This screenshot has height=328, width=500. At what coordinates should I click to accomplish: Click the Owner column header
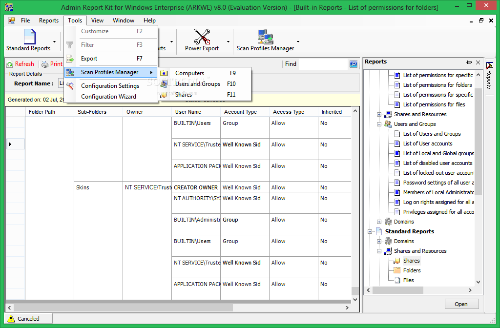point(147,112)
